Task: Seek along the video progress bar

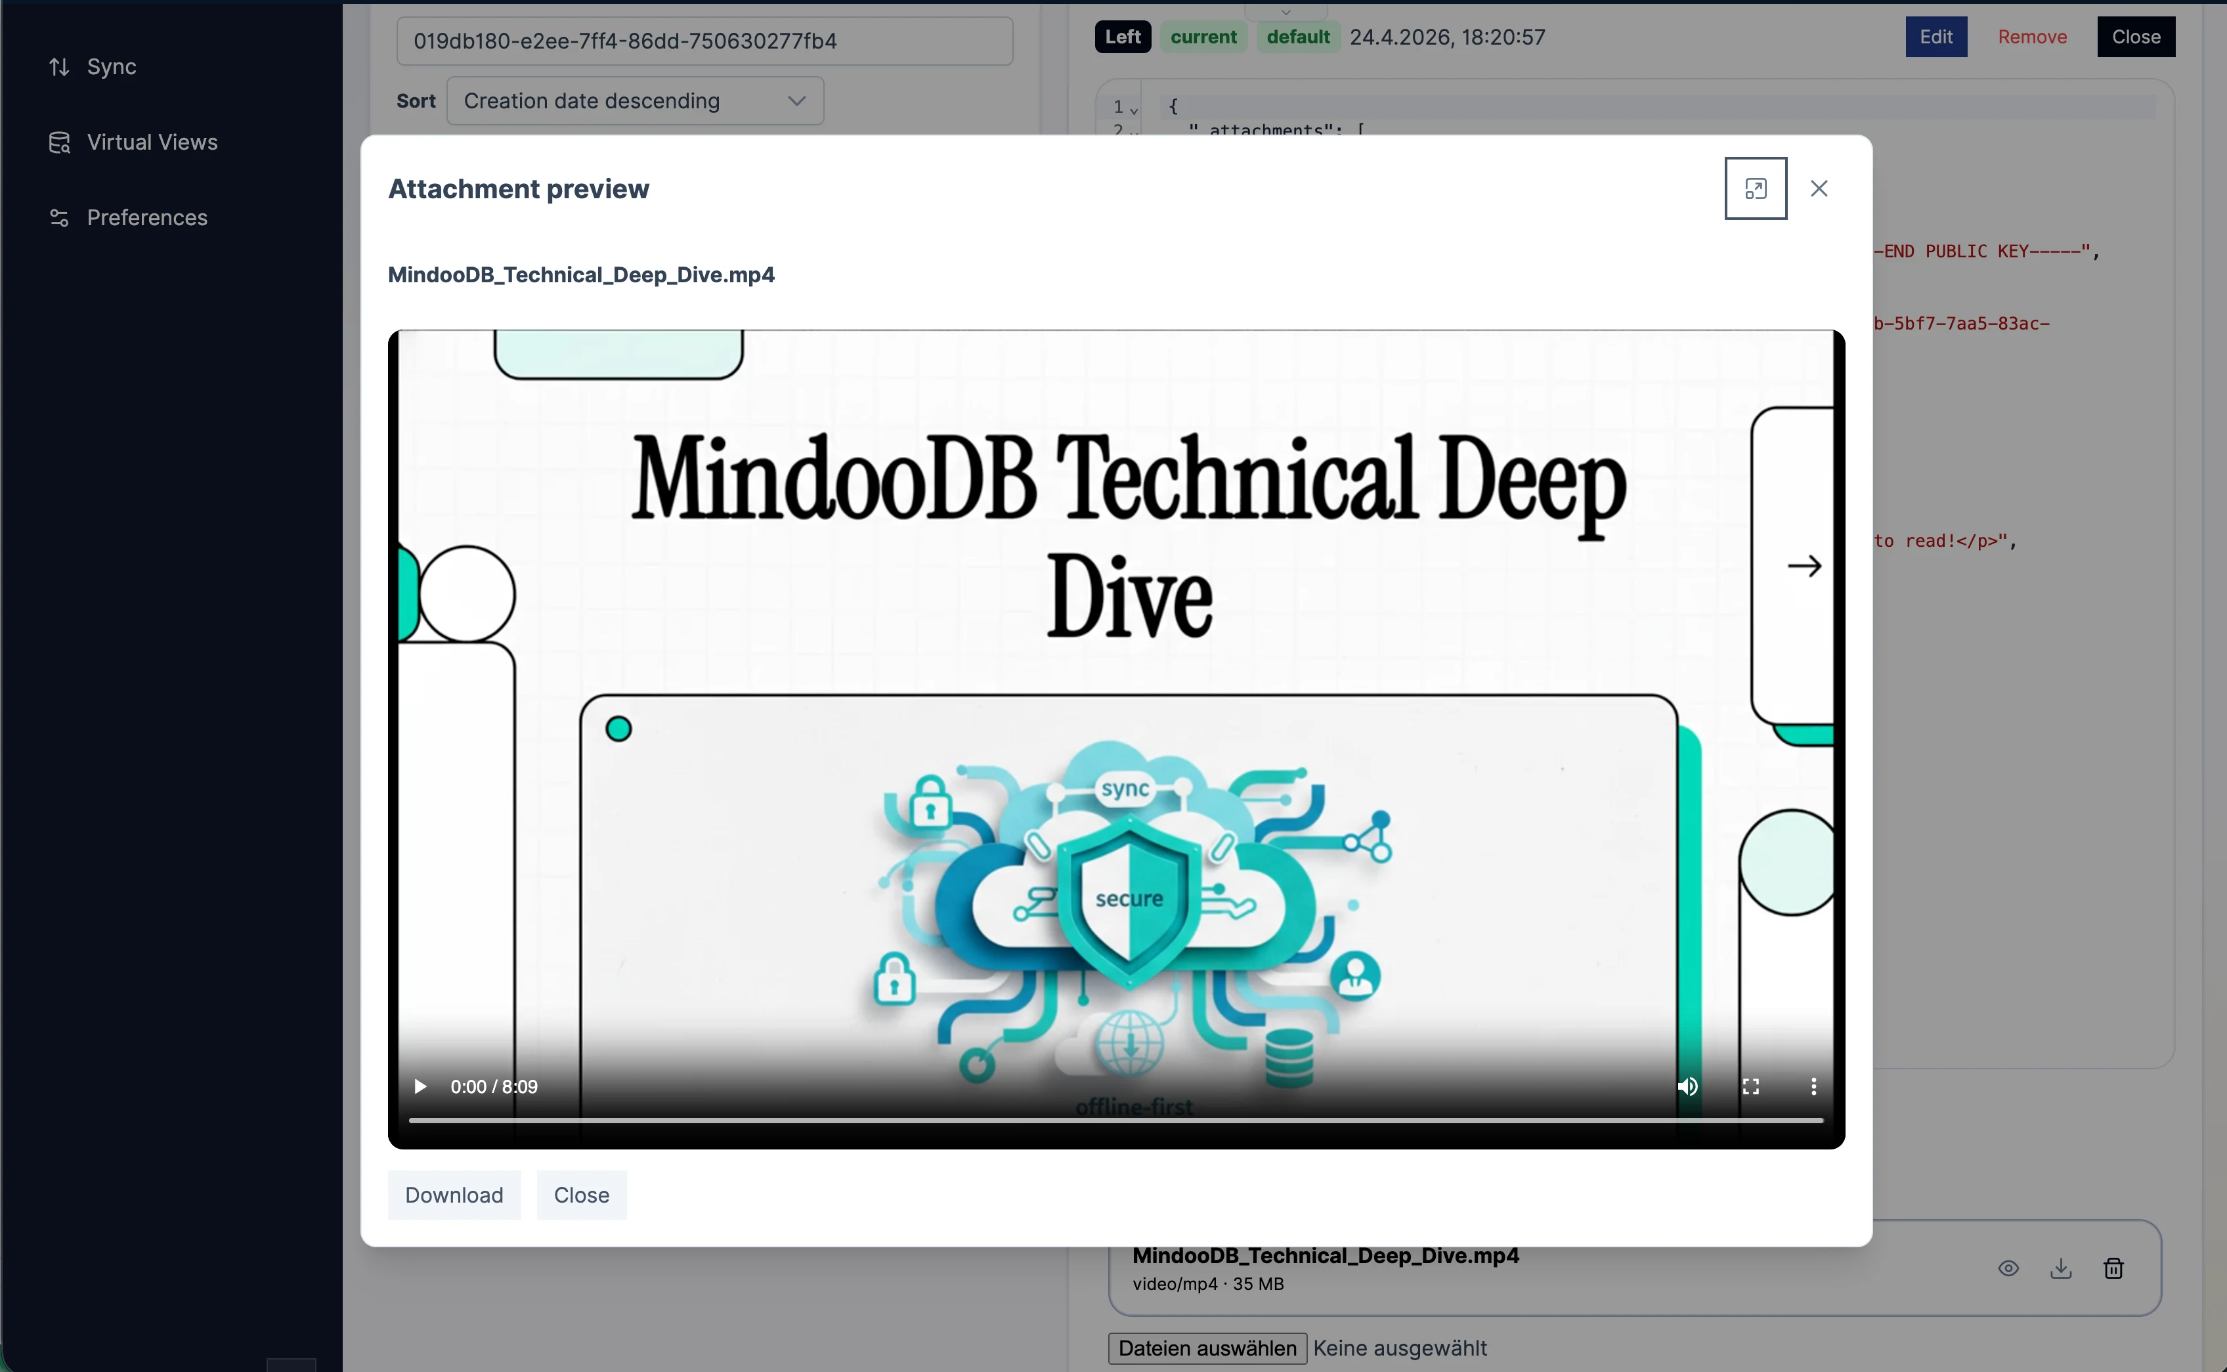Action: click(x=1115, y=1121)
